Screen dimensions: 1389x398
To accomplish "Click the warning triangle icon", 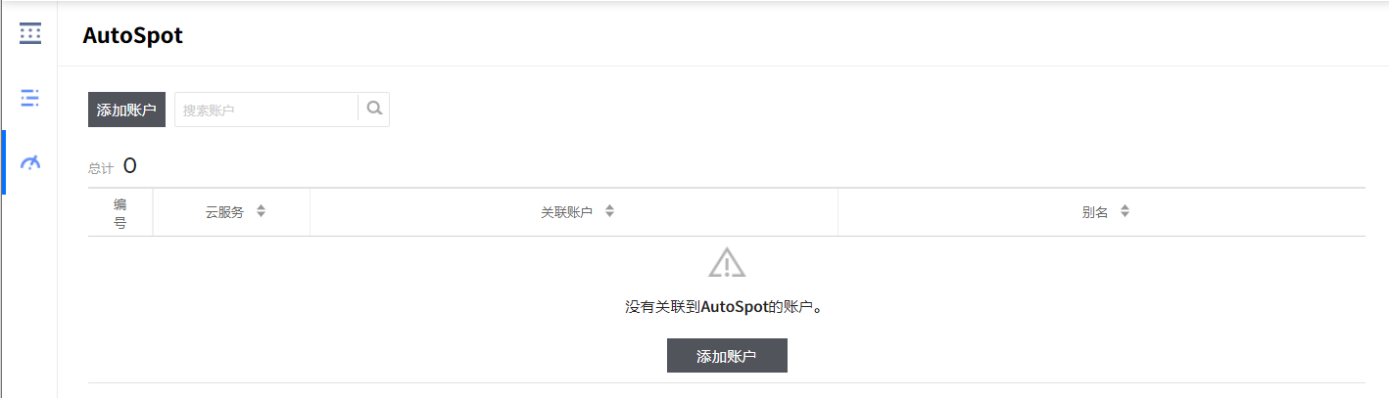I will (727, 262).
